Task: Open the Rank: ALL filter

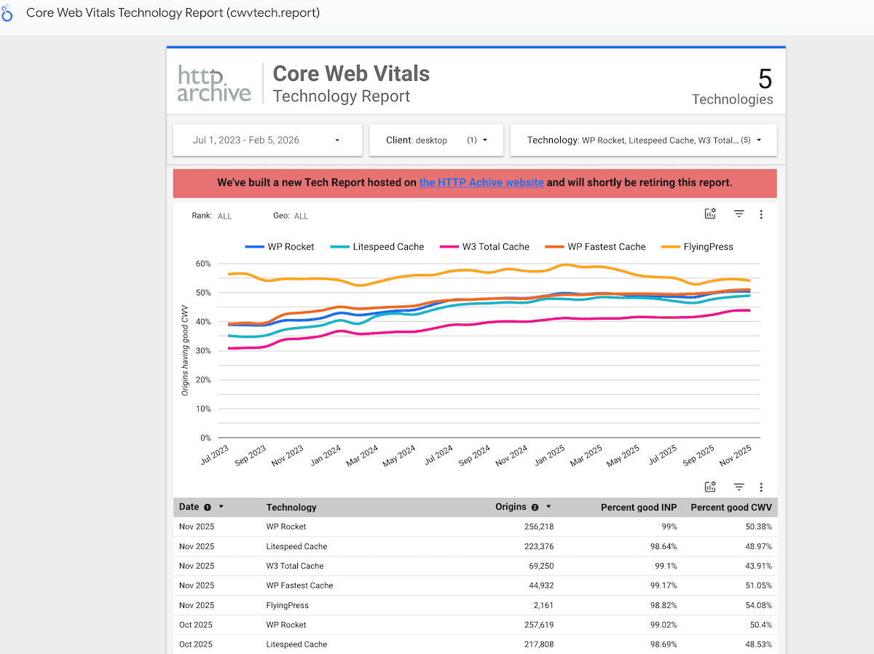Action: coord(224,216)
